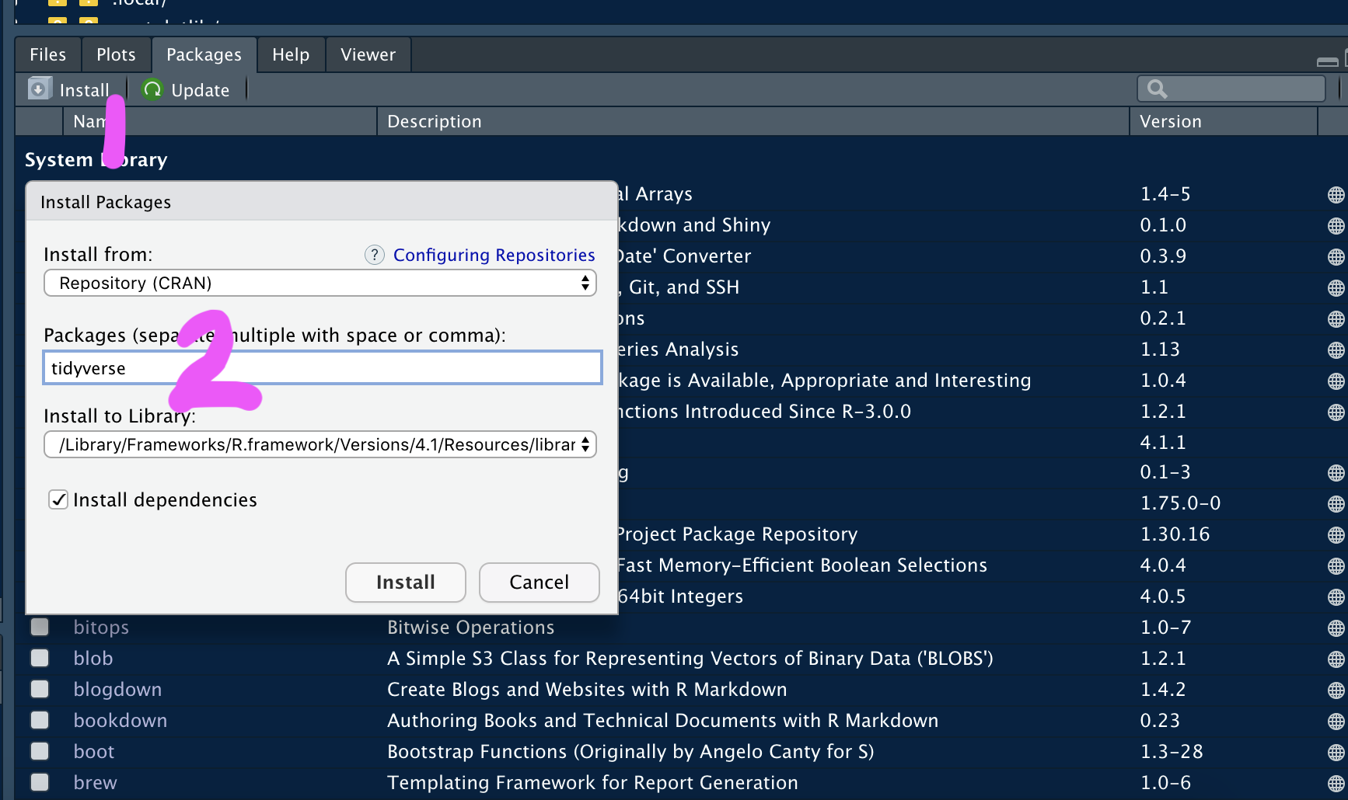Check the bitops package checkbox
Viewport: 1348px width, 800px height.
(40, 627)
